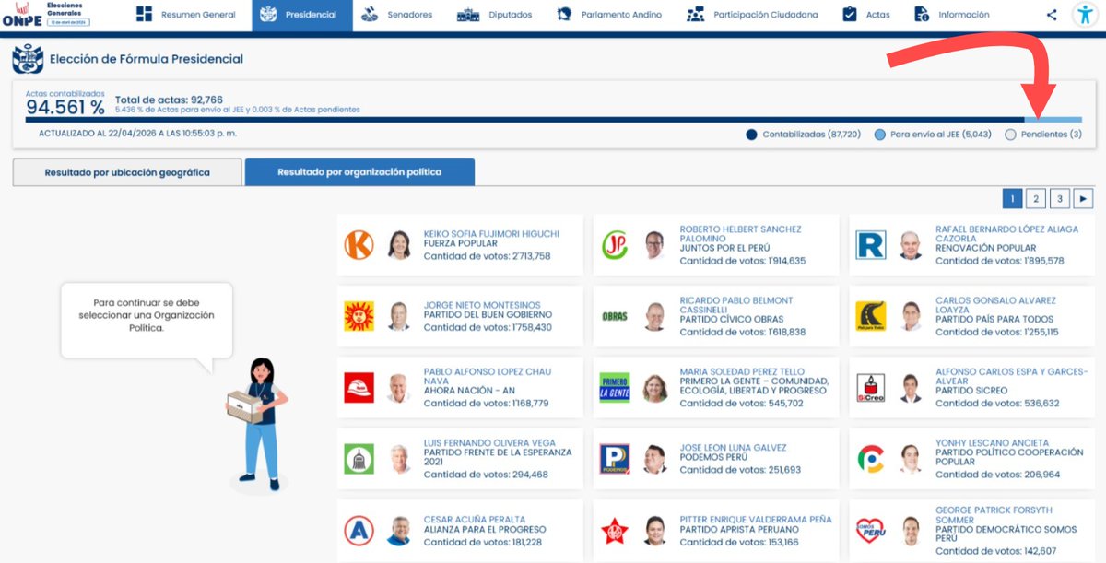This screenshot has height=563, width=1106.
Task: Select candidate Jorge Nieto Montesinos
Action: (x=460, y=316)
